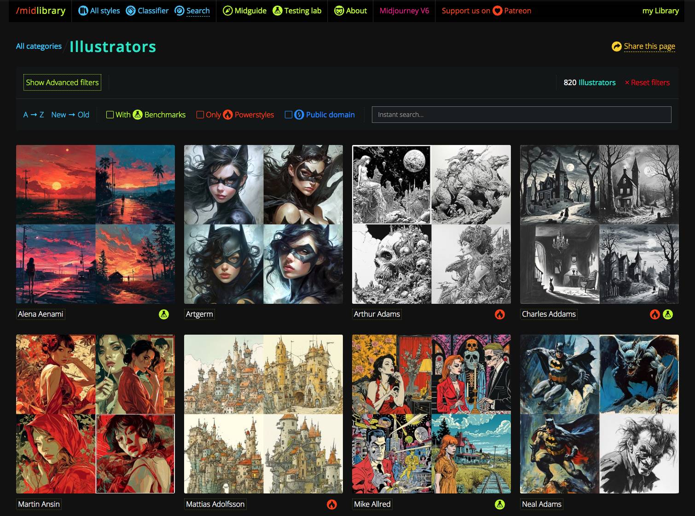Click the Midguide pencil icon
Viewport: 695px width, 516px height.
click(x=227, y=11)
